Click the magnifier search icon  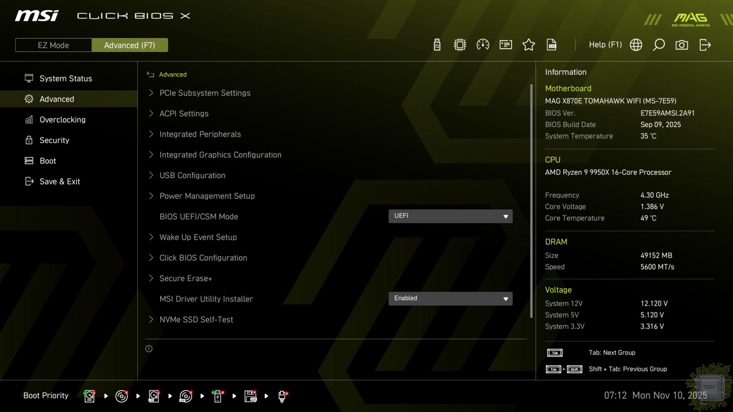click(659, 45)
